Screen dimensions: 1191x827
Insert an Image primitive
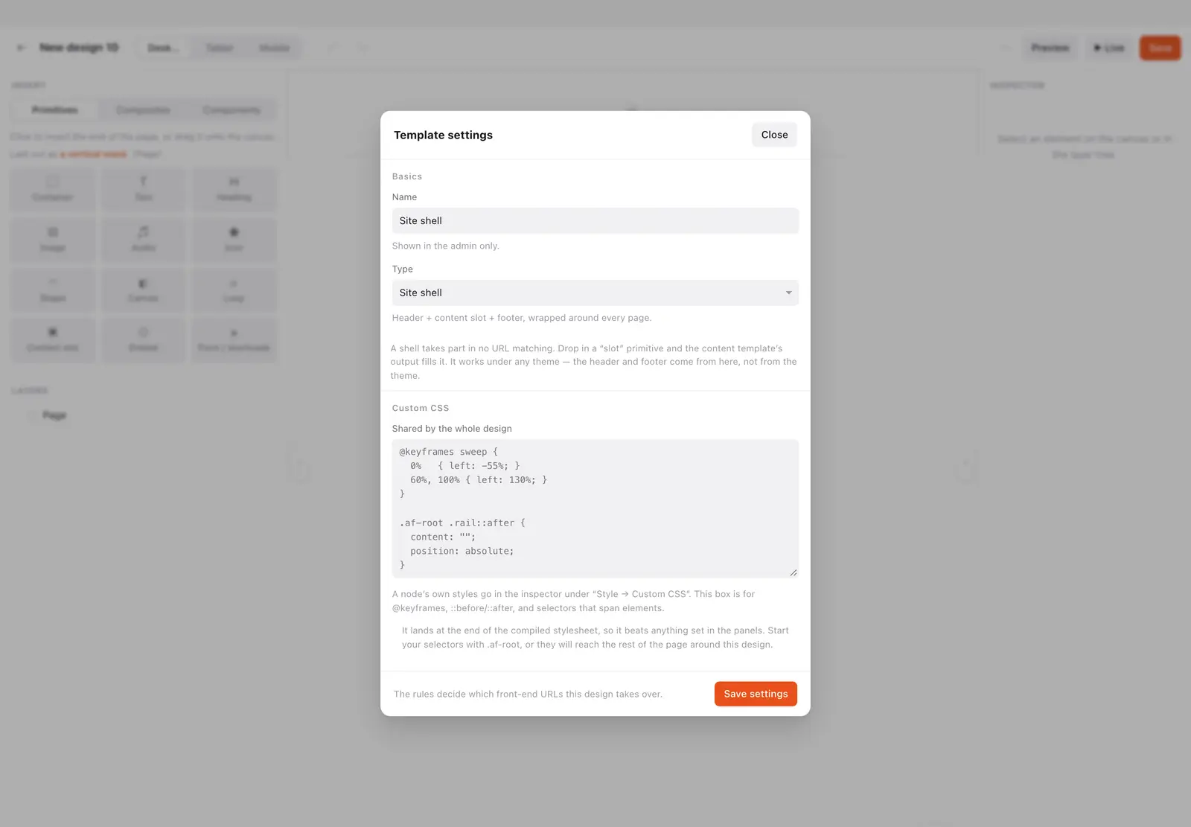point(52,240)
